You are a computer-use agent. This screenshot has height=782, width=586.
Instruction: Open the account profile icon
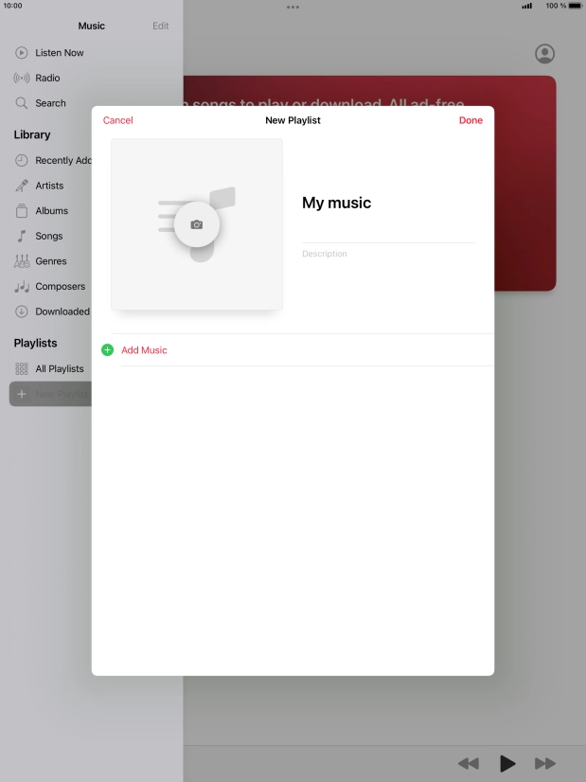(x=544, y=54)
